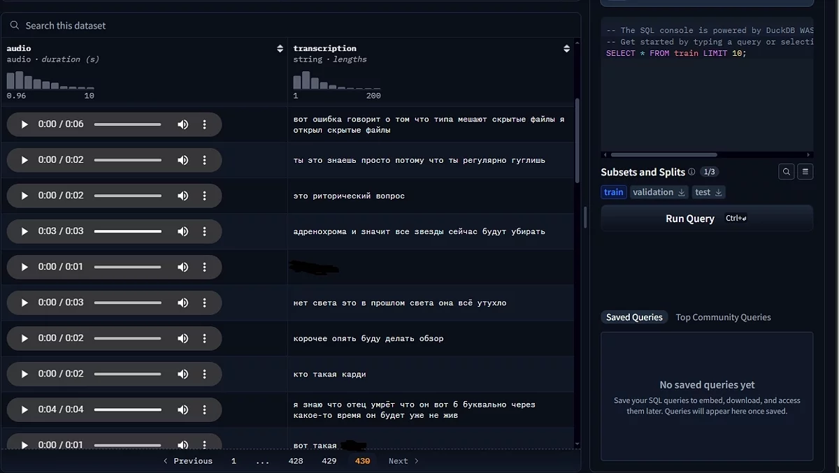This screenshot has width=839, height=473.
Task: Sort by the audio column
Action: pyautogui.click(x=280, y=49)
